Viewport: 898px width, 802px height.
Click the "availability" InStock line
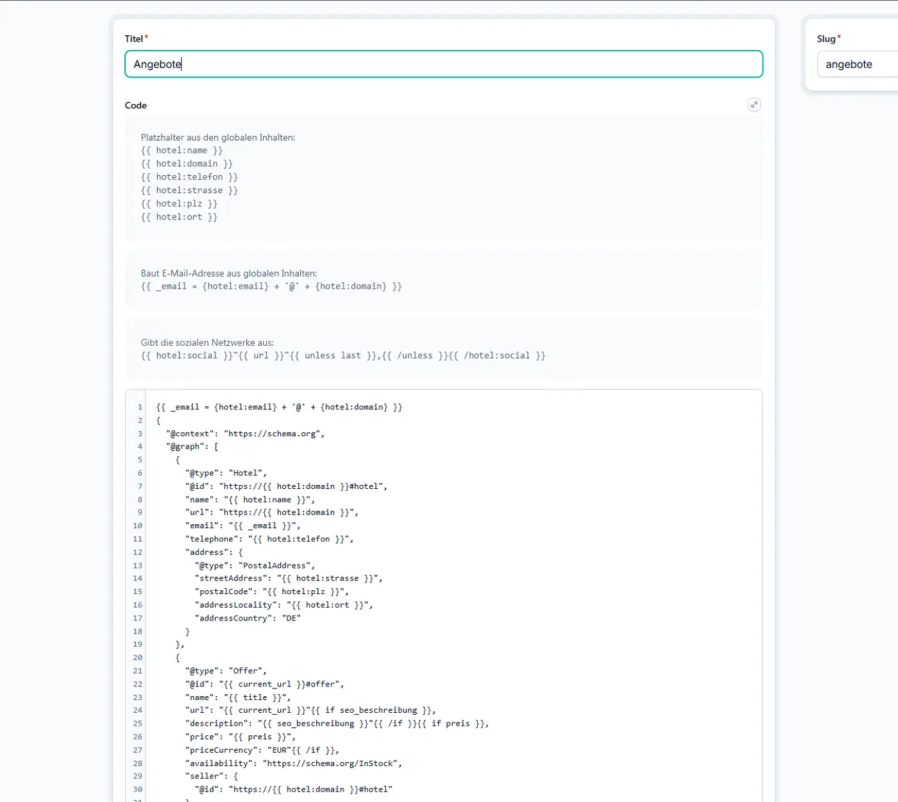point(293,764)
